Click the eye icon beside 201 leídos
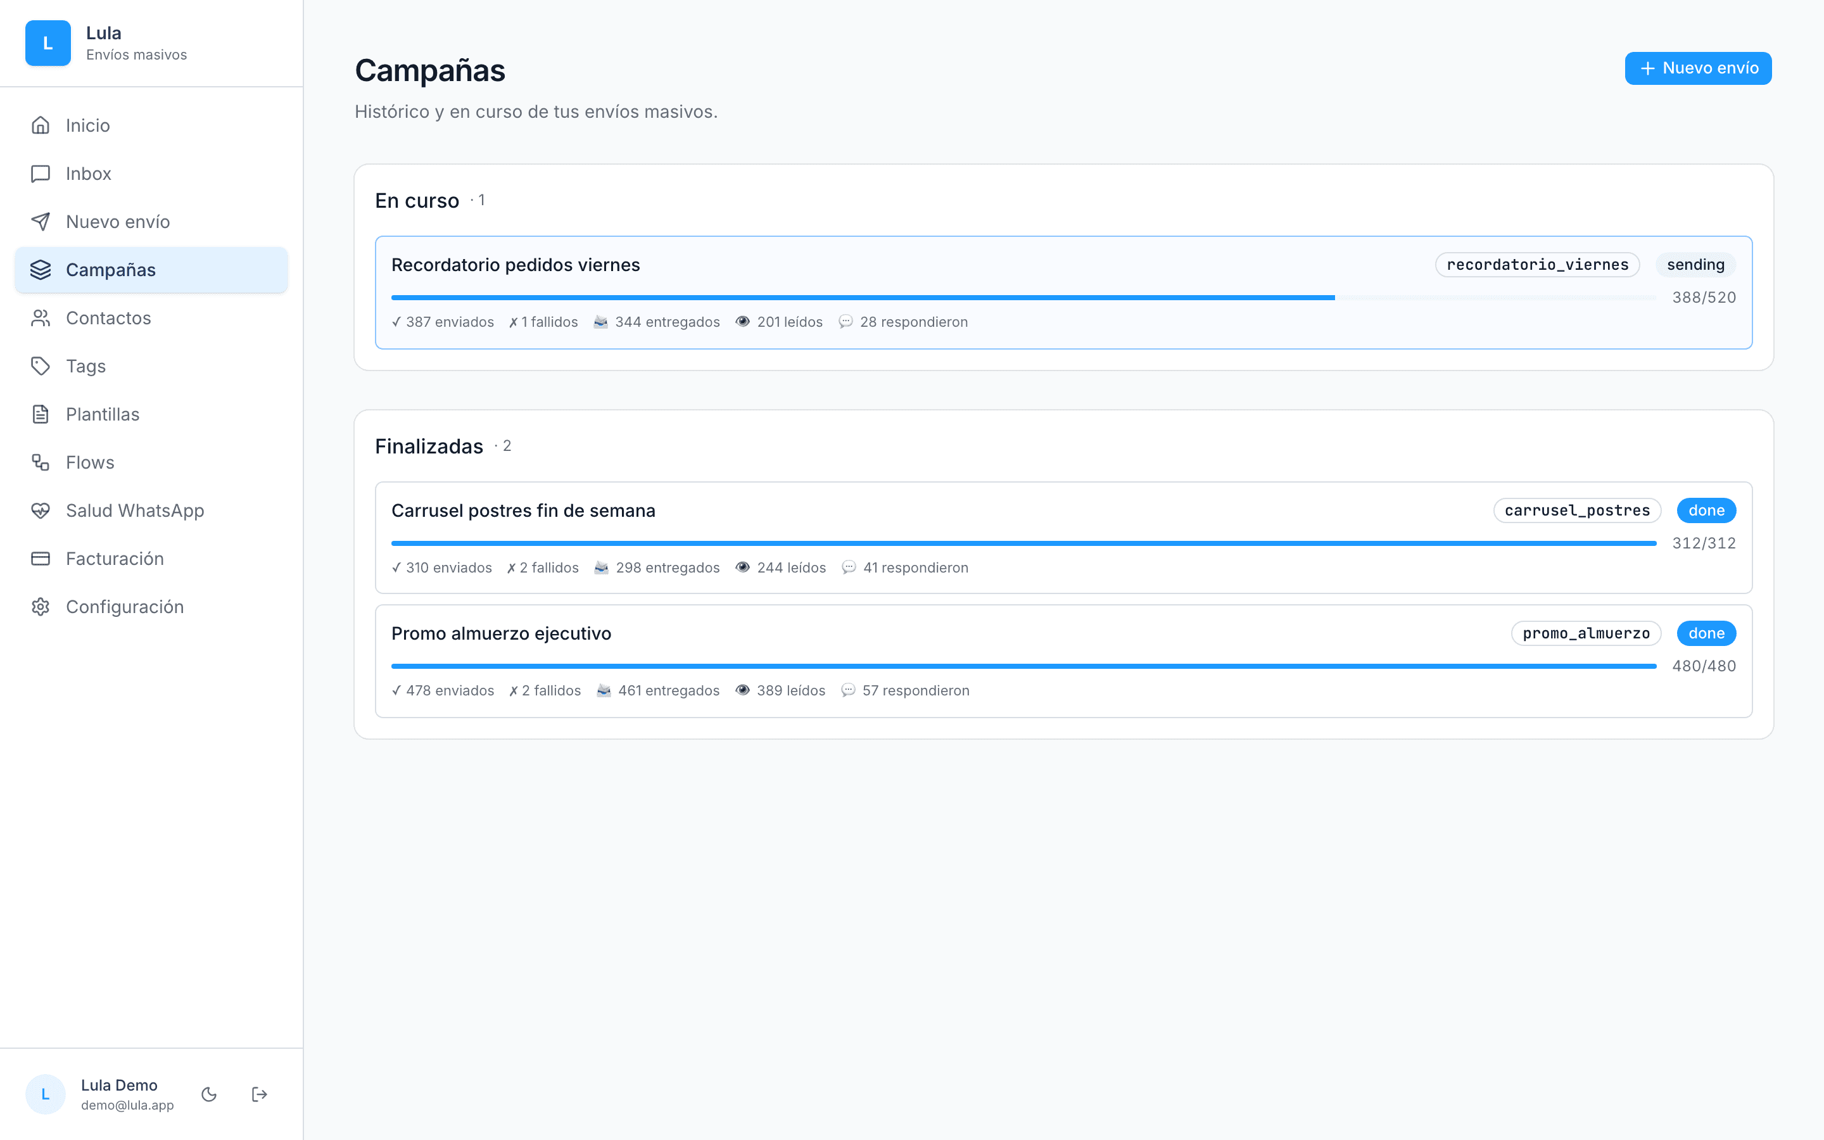 [x=742, y=322]
